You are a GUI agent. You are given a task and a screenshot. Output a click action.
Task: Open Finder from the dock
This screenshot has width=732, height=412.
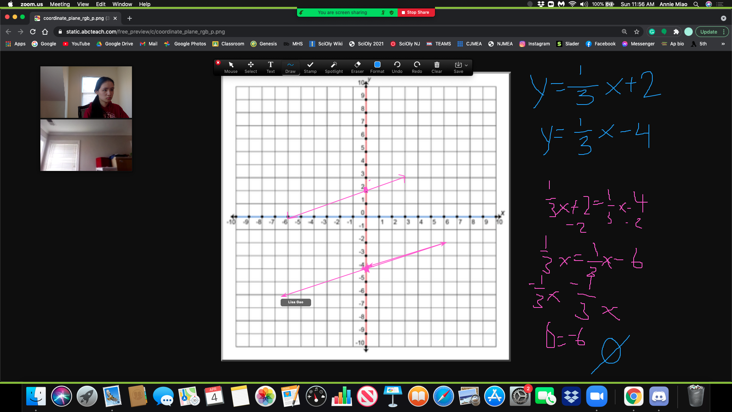pos(36,397)
